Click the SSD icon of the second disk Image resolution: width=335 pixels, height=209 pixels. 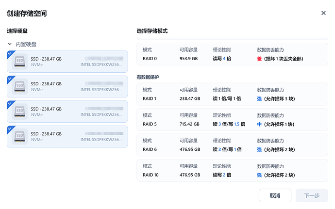pyautogui.click(x=20, y=86)
